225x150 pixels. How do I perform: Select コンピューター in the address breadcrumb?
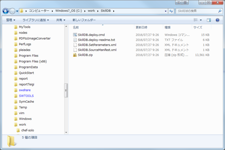(39, 11)
